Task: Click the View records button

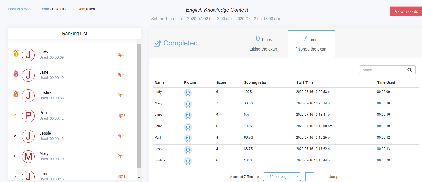Action: click(406, 11)
